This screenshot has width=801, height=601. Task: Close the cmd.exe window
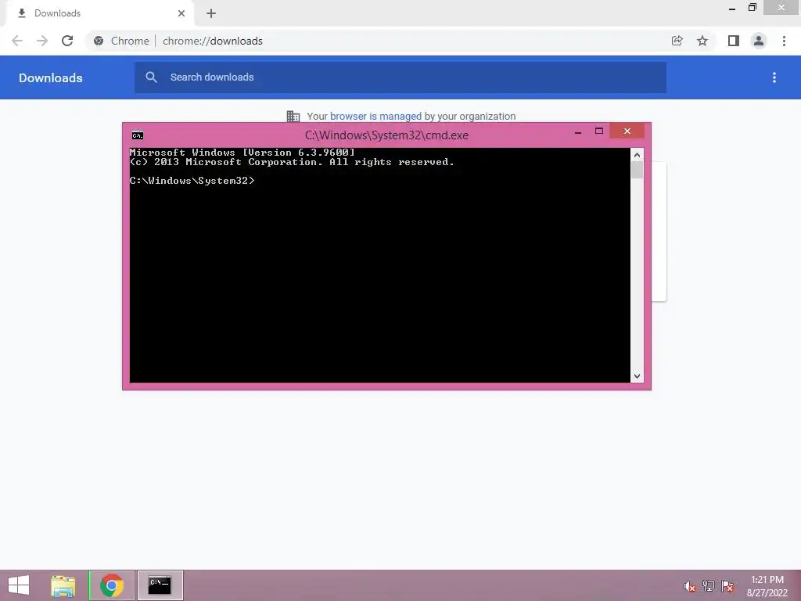tap(627, 131)
